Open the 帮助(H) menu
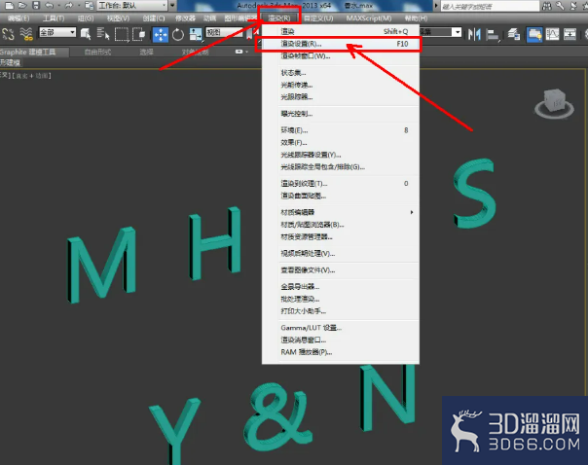The height and width of the screenshot is (465, 588). [416, 18]
